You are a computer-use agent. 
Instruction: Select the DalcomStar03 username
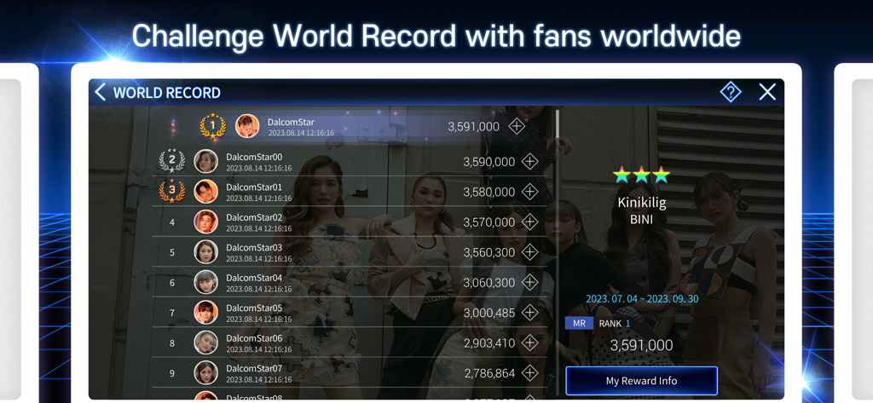(x=254, y=247)
